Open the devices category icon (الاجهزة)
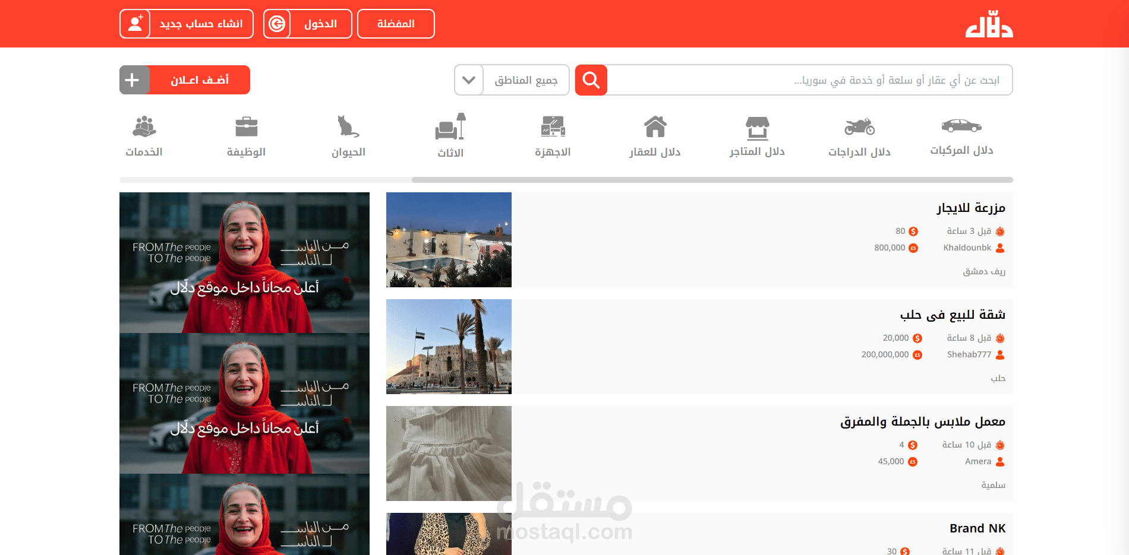The image size is (1129, 555). pyautogui.click(x=553, y=126)
